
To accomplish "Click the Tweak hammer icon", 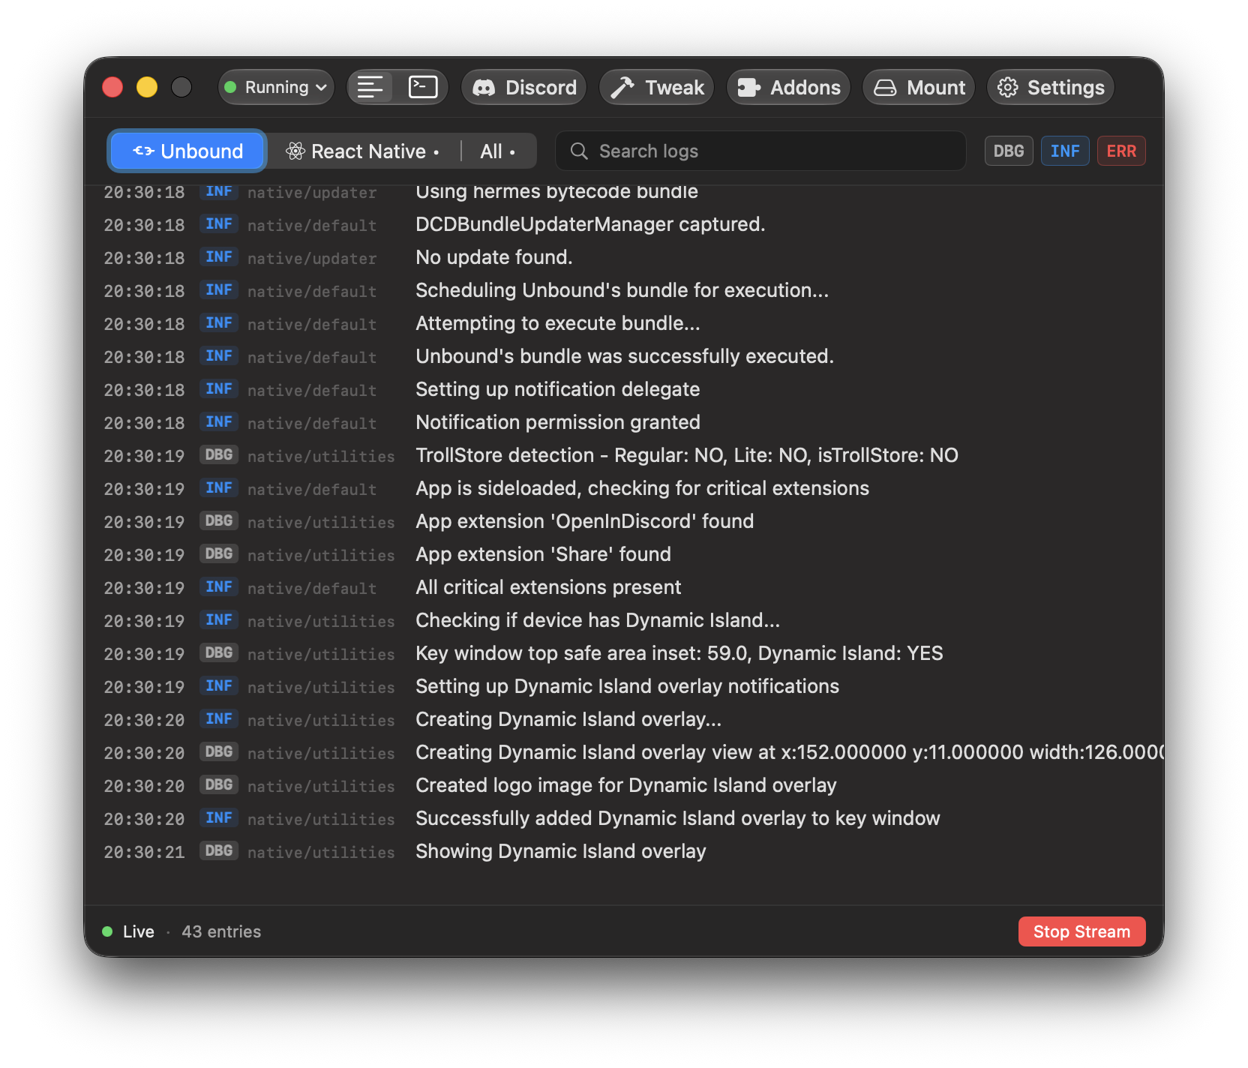I will pyautogui.click(x=622, y=88).
